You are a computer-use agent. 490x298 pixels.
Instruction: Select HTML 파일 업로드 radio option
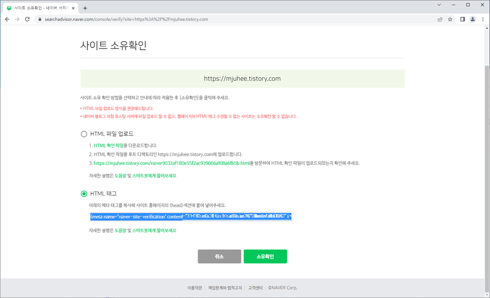(84, 134)
